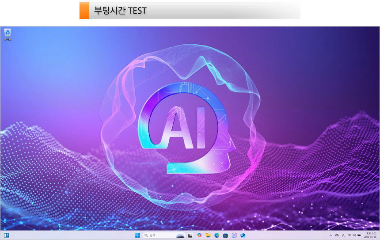Image resolution: width=380 pixels, height=243 pixels.
Task: Open the Microsoft Store app
Action: [x=225, y=235]
